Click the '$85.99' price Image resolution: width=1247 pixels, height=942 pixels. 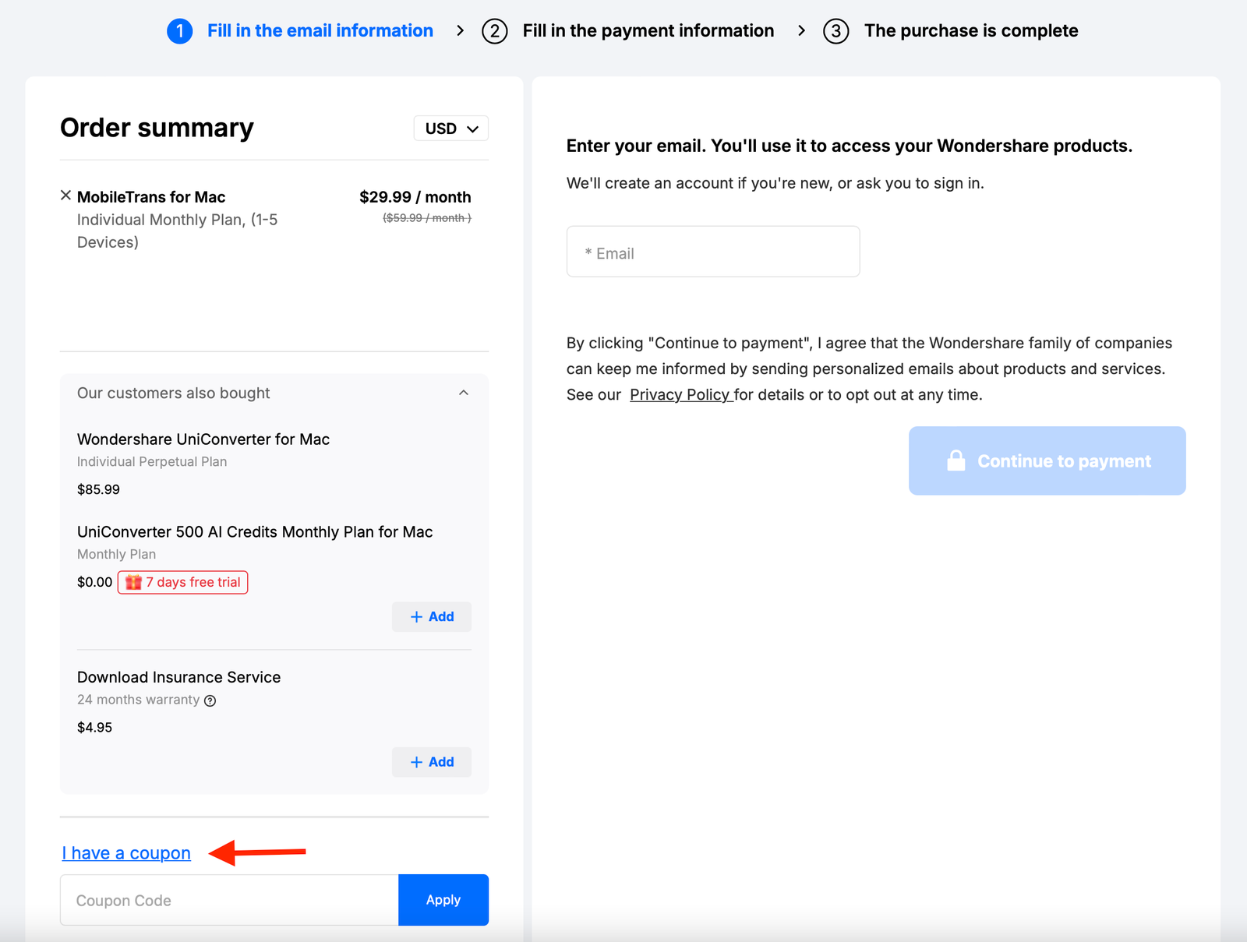98,489
